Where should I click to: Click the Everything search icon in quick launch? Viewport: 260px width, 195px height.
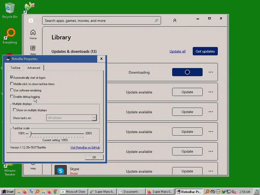pyautogui.click(x=37, y=192)
